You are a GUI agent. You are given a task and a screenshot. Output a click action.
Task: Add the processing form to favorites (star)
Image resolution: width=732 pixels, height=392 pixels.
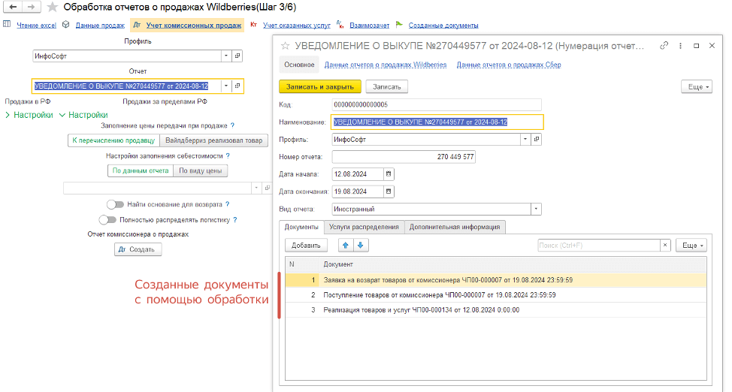pyautogui.click(x=52, y=7)
